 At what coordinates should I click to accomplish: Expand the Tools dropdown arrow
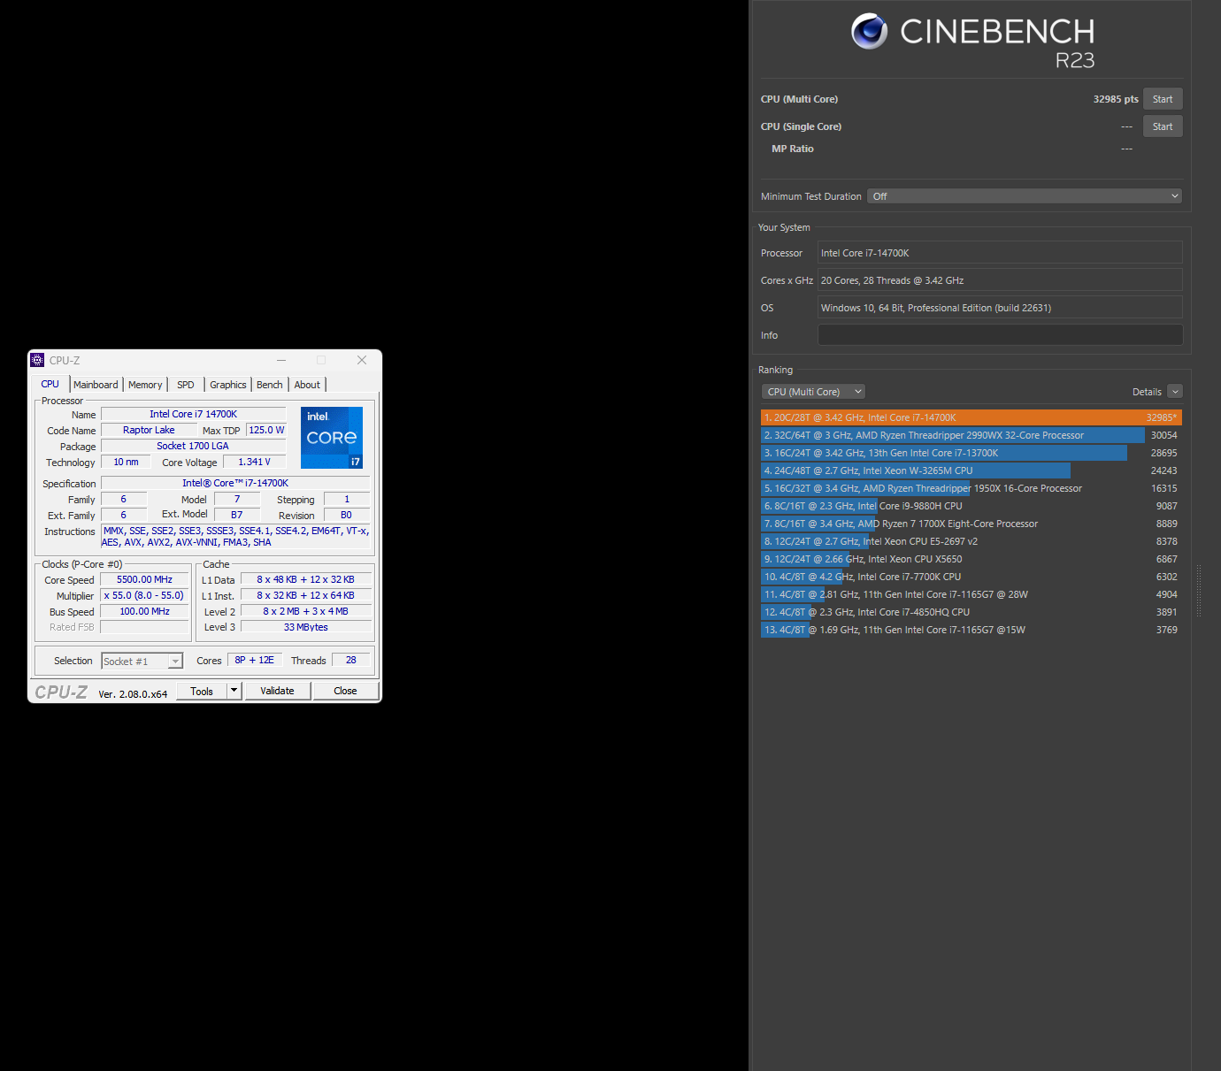coord(234,691)
